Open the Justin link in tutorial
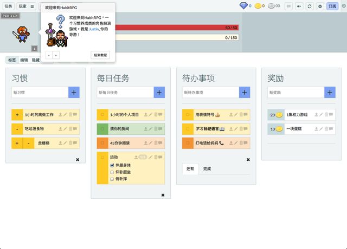Screen dimensions: 347x249 [94, 29]
